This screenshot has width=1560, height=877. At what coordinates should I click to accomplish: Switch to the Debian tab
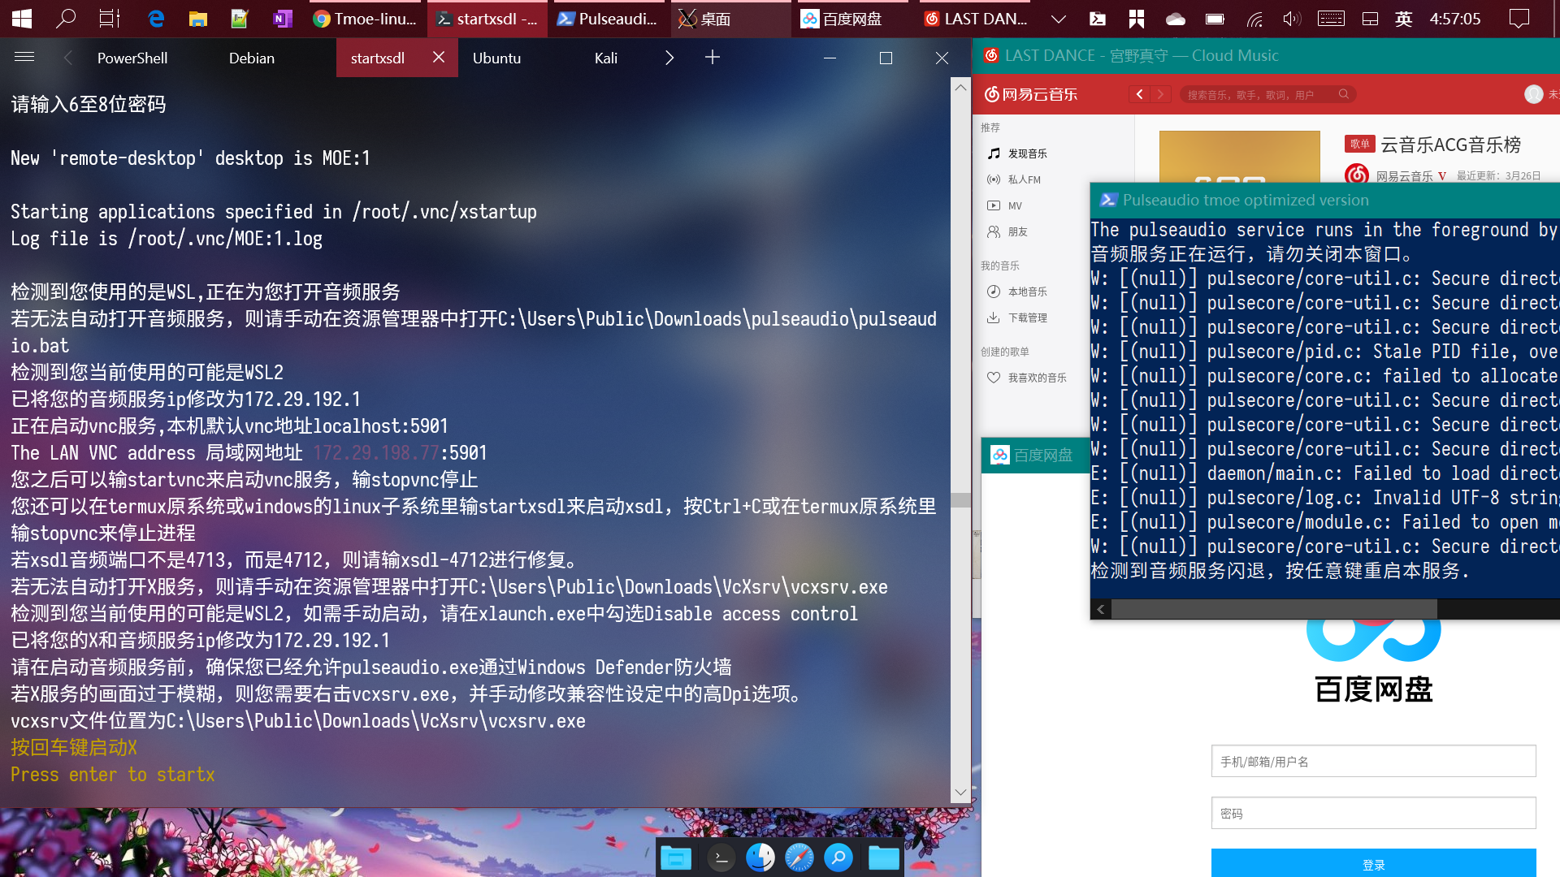[x=251, y=58]
